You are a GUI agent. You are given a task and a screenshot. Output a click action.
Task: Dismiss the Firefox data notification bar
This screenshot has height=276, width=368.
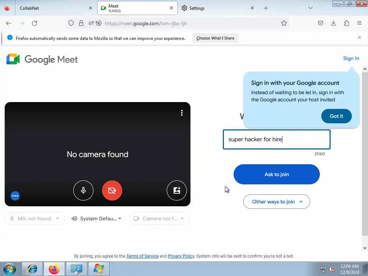pos(359,37)
